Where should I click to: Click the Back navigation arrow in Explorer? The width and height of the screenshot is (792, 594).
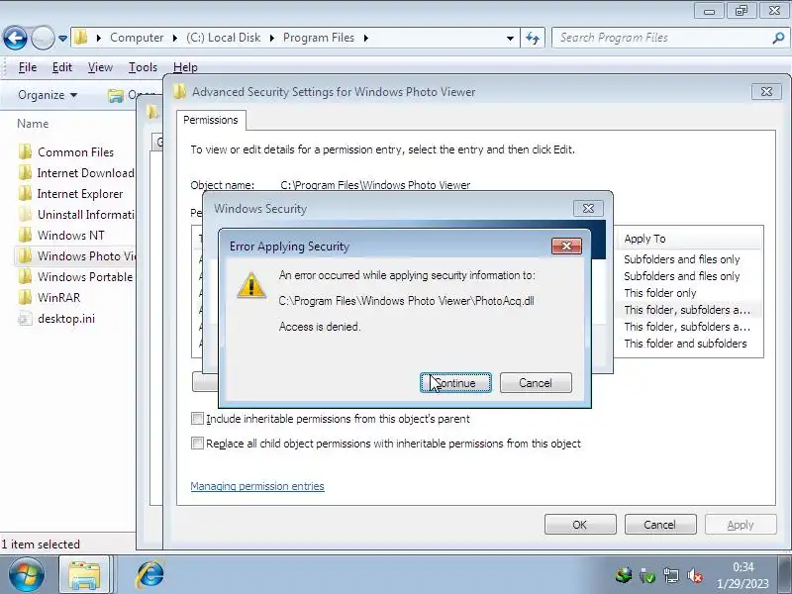click(x=15, y=38)
